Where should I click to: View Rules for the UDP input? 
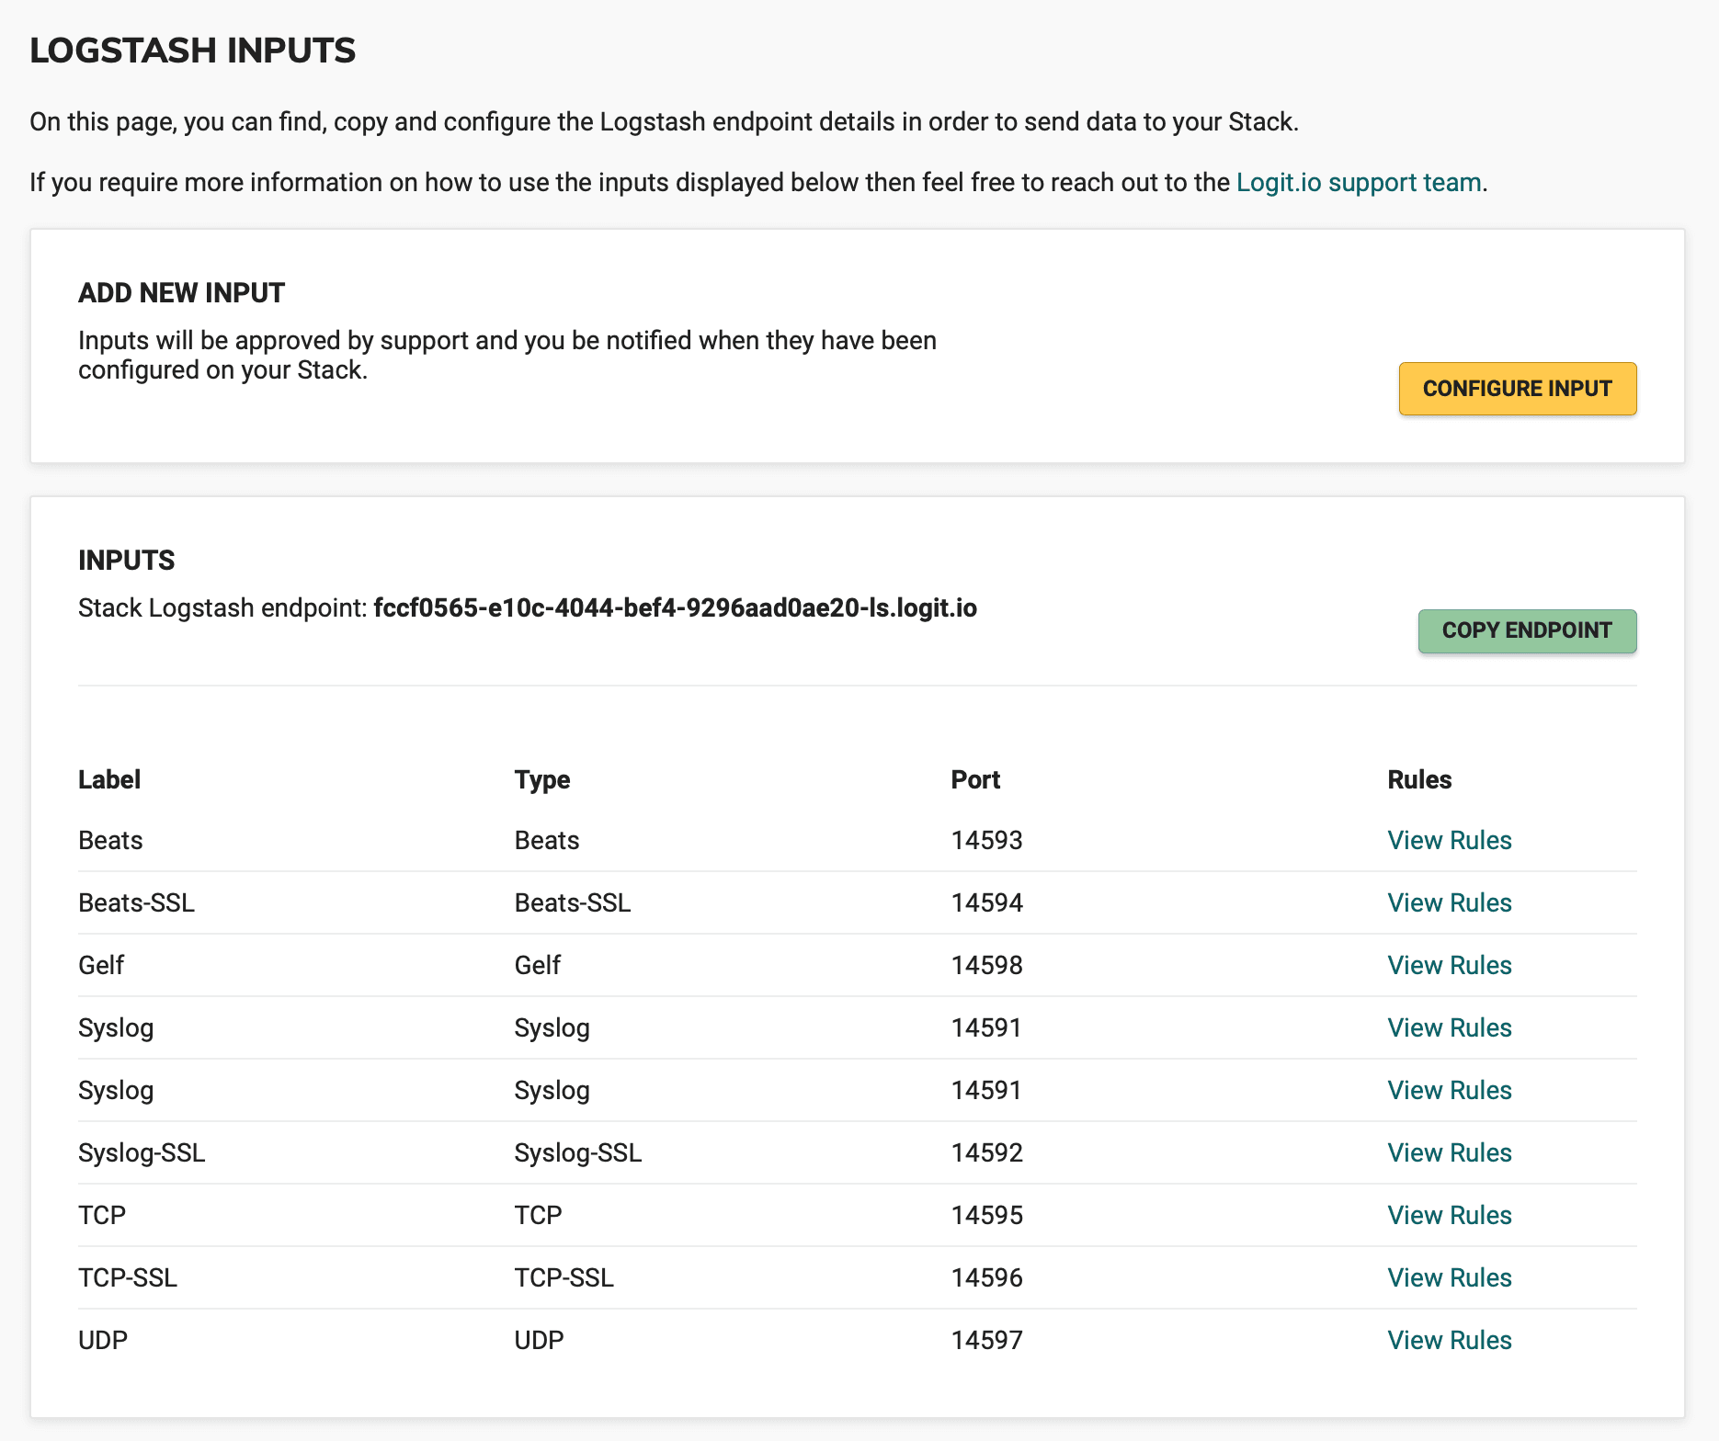click(x=1449, y=1340)
